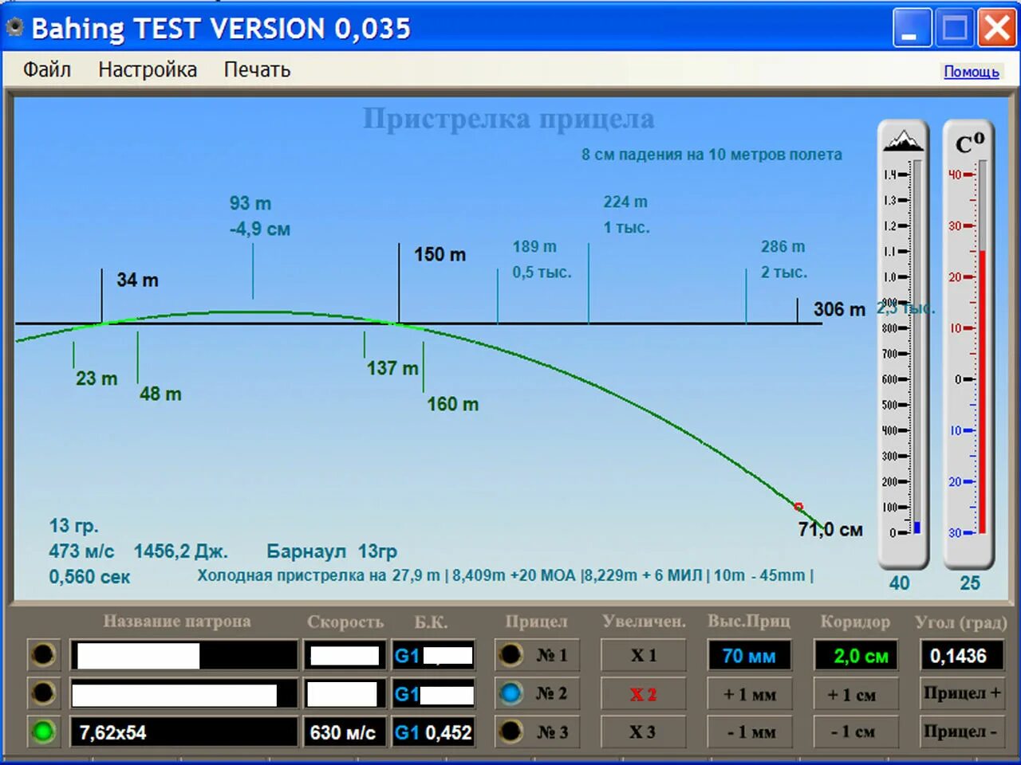This screenshot has width=1021, height=765.
Task: Click the mountain altitude icon
Action: click(x=903, y=141)
